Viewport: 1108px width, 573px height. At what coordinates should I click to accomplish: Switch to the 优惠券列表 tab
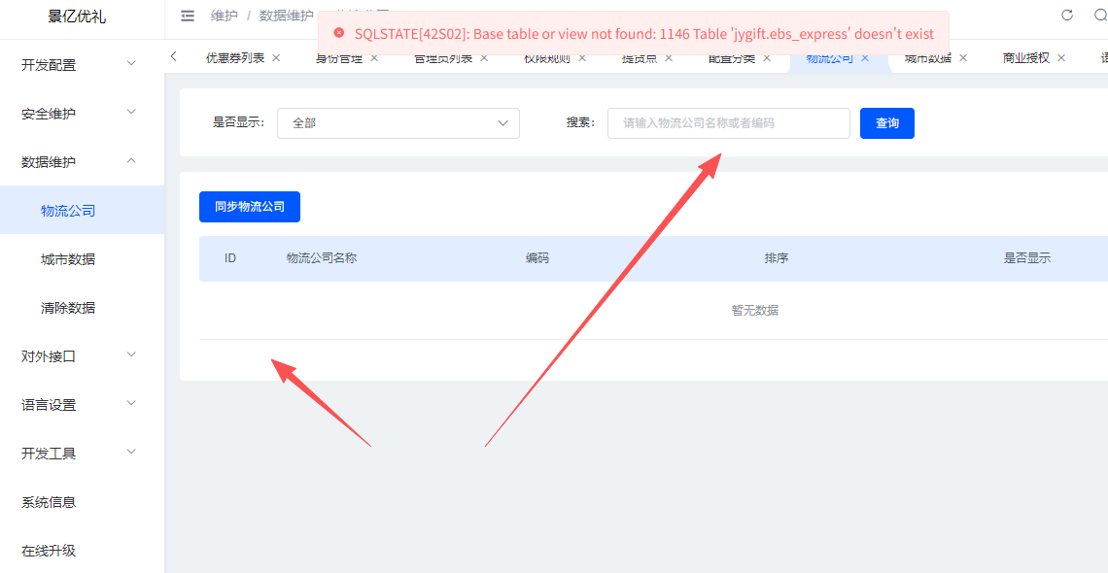pos(235,58)
